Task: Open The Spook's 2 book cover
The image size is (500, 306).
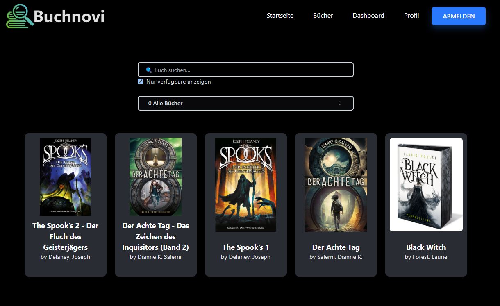Action: pyautogui.click(x=65, y=177)
